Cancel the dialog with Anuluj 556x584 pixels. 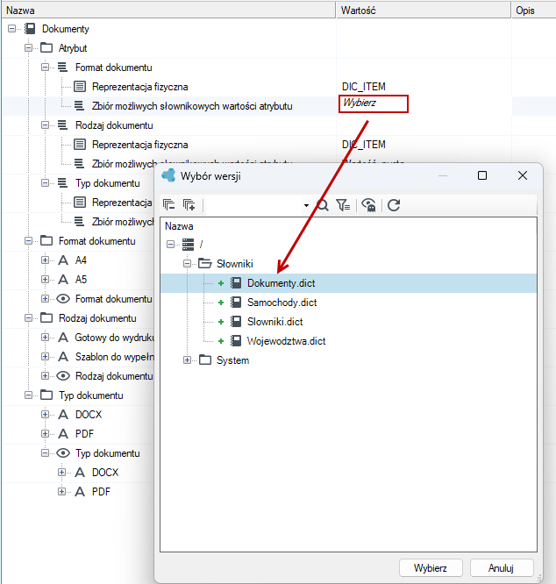[502, 568]
